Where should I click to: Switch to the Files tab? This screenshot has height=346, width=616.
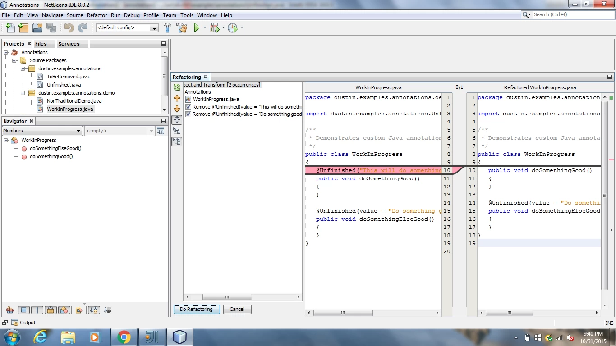click(x=41, y=44)
